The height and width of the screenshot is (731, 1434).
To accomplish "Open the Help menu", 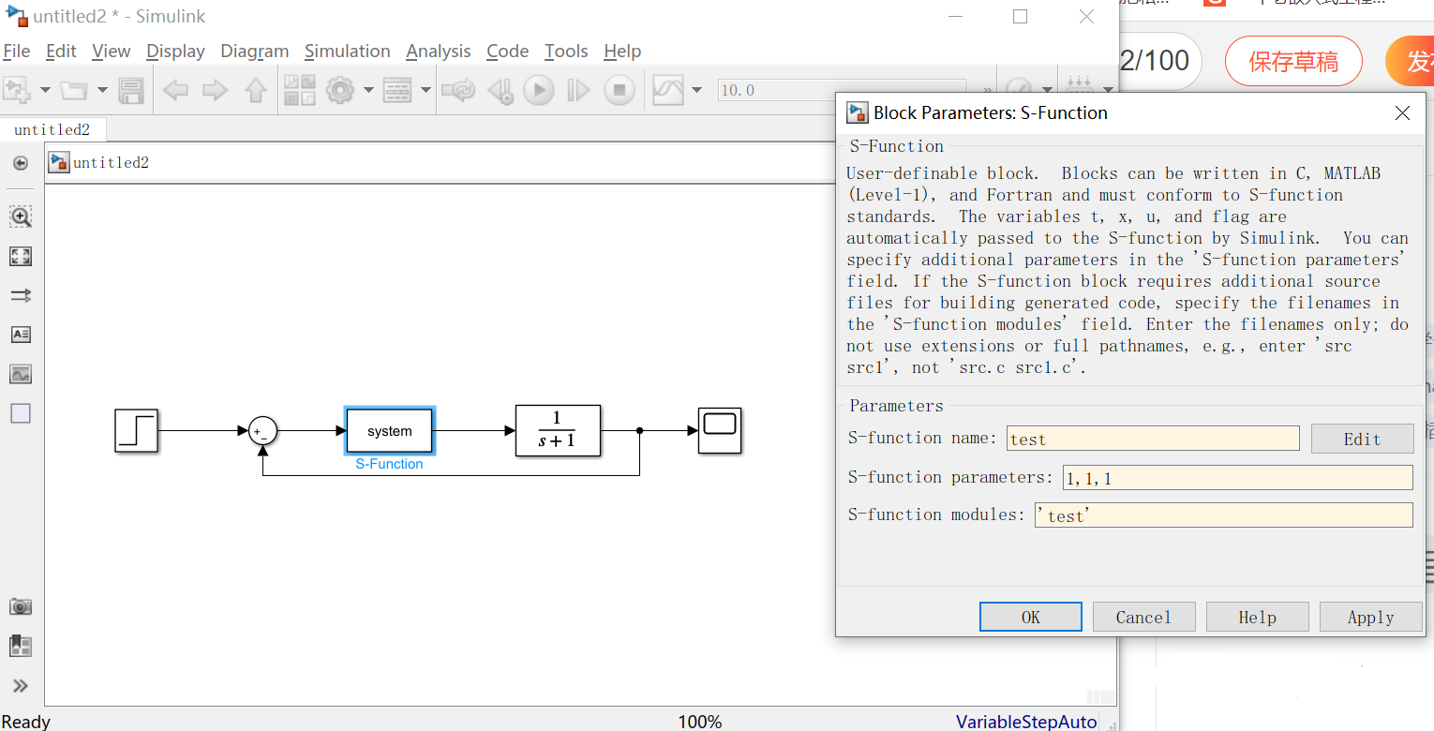I will [x=622, y=51].
